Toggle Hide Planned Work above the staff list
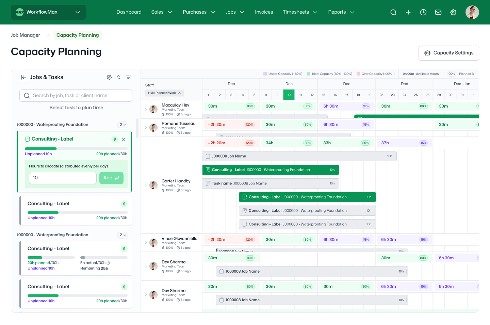490x325 pixels. point(164,93)
